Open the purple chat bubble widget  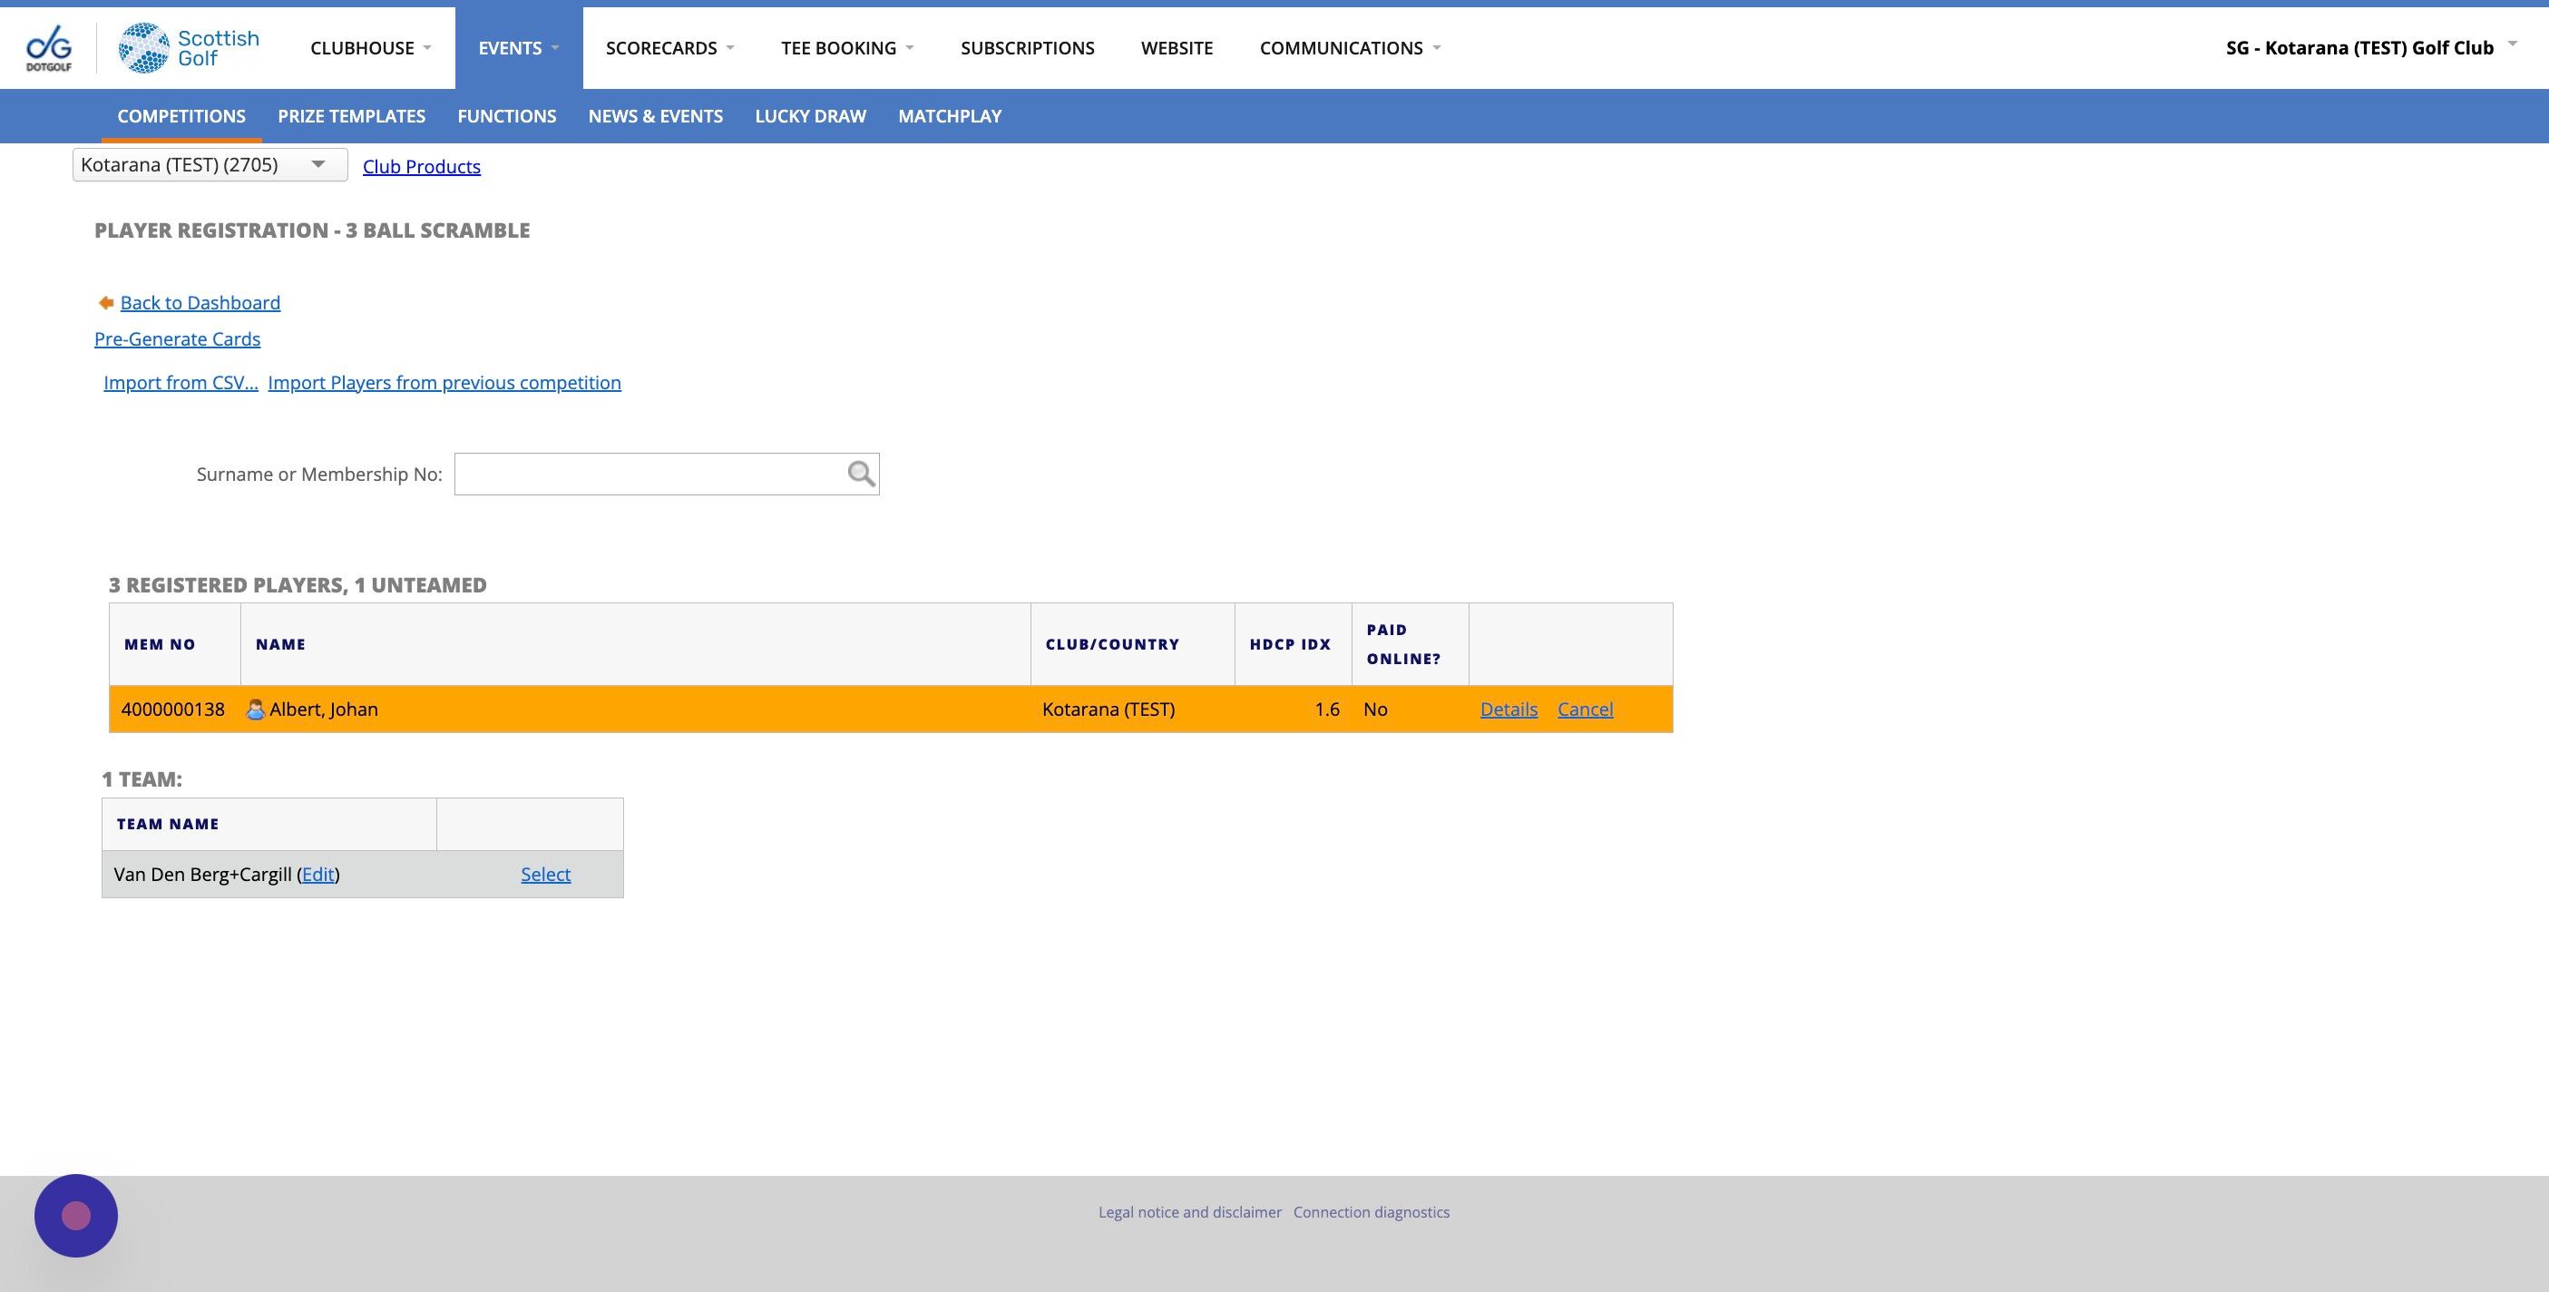point(76,1215)
